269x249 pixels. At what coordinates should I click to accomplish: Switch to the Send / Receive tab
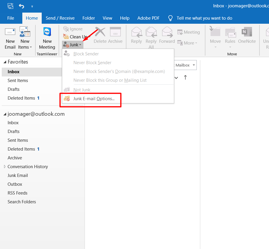coord(60,18)
